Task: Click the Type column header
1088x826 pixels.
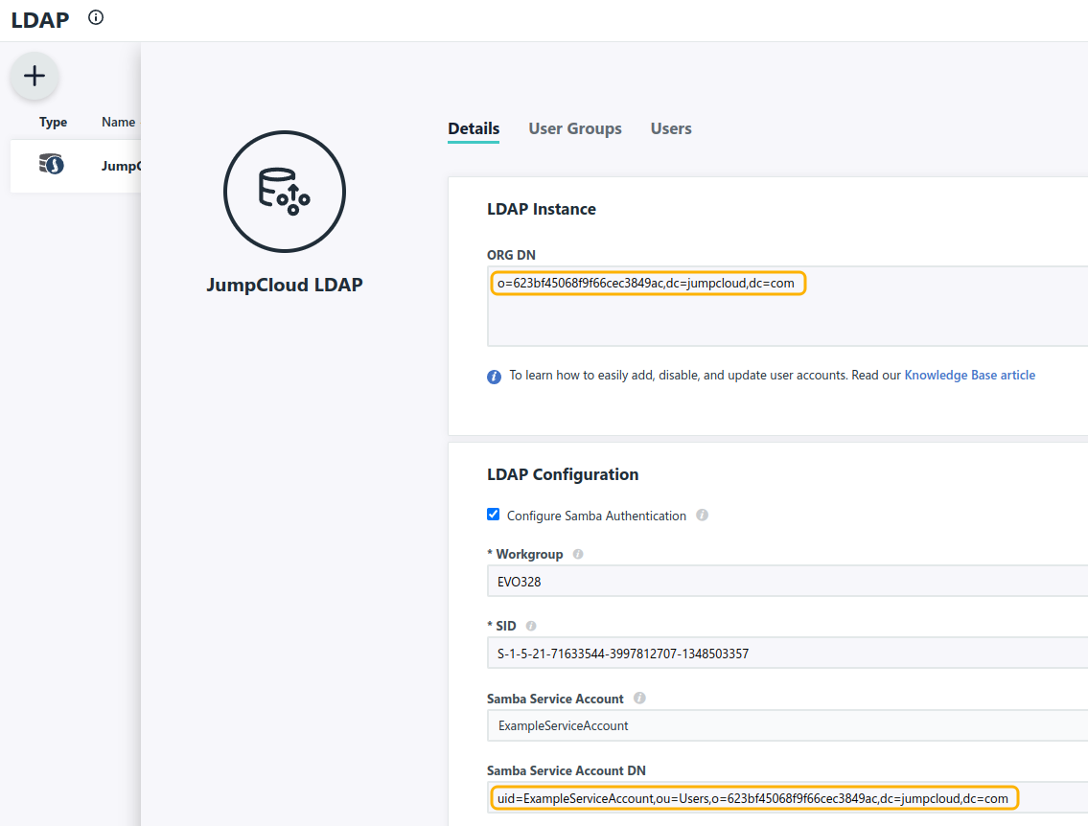Action: tap(53, 122)
